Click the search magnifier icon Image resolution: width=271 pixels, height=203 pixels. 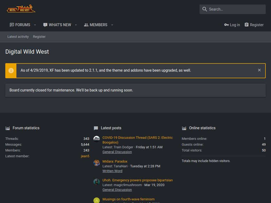pyautogui.click(x=205, y=9)
